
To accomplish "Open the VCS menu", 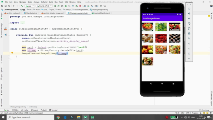I will coord(66,2).
